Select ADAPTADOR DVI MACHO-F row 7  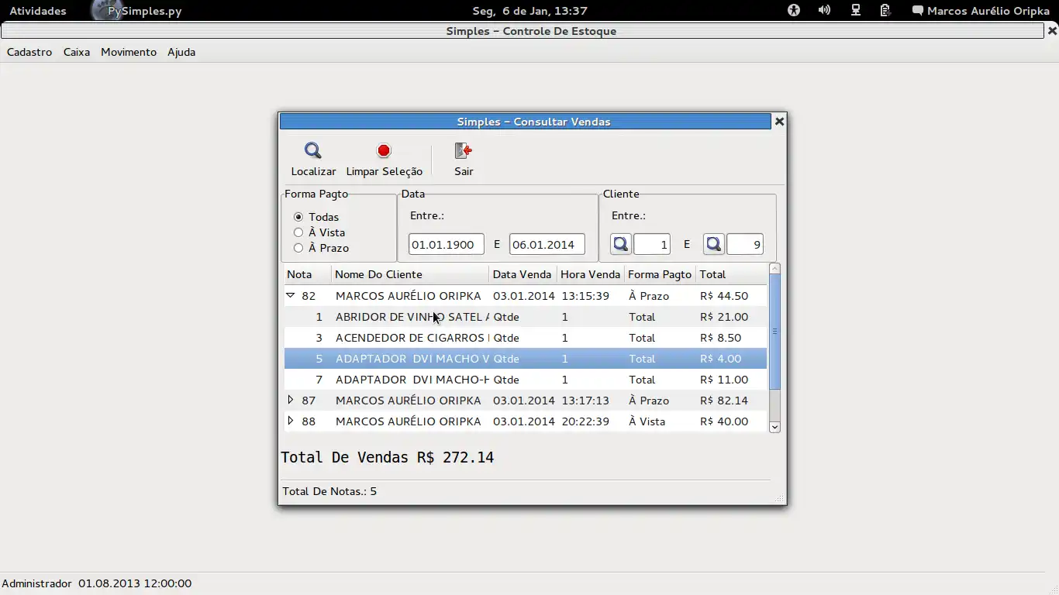click(526, 380)
